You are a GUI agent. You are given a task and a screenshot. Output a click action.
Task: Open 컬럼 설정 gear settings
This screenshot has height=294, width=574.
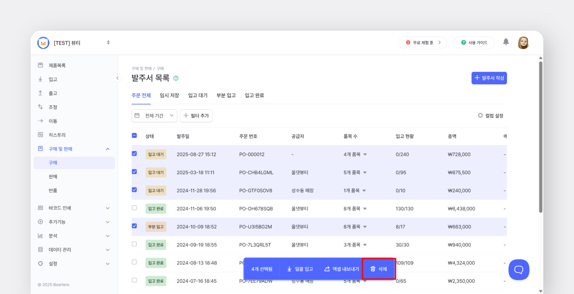pos(490,116)
